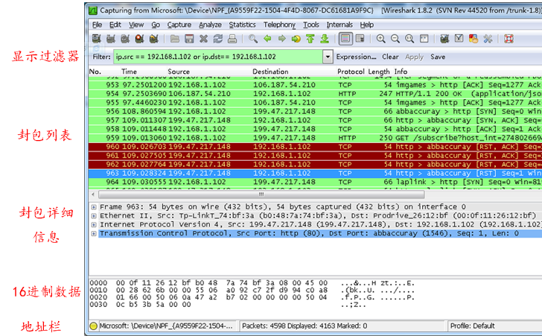Open capture options toolbar icon

point(111,39)
